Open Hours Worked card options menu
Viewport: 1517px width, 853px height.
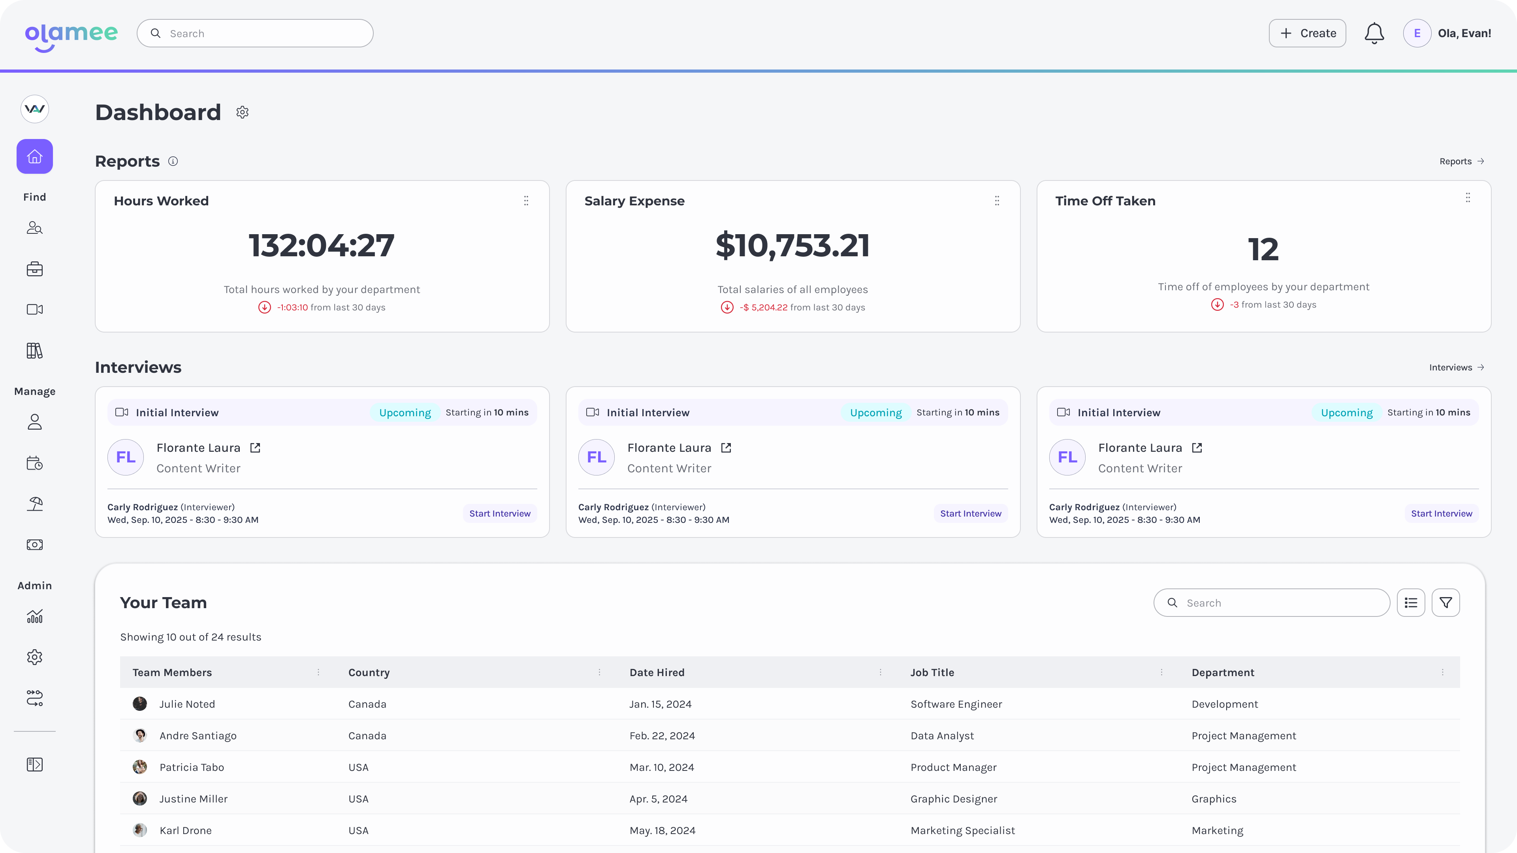tap(526, 201)
